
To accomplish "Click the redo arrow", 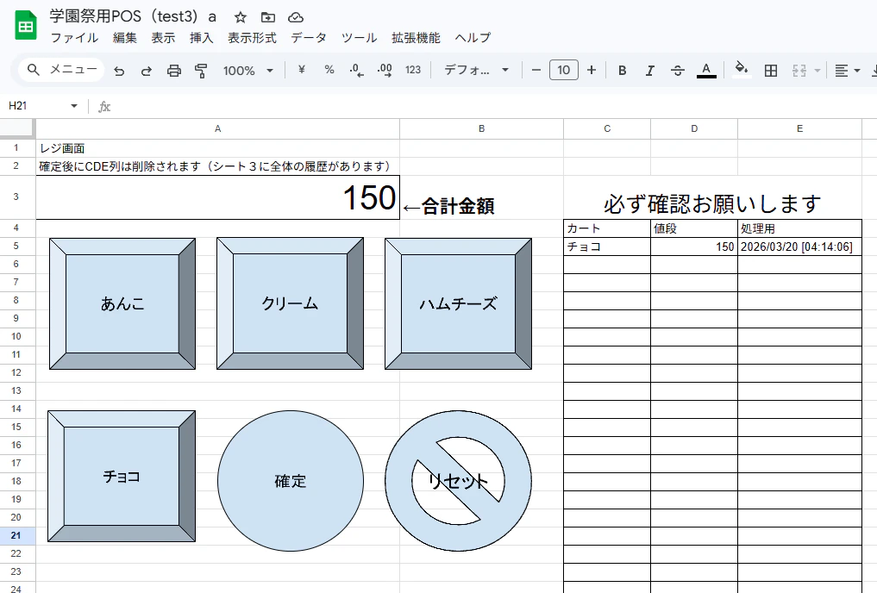I will point(147,71).
